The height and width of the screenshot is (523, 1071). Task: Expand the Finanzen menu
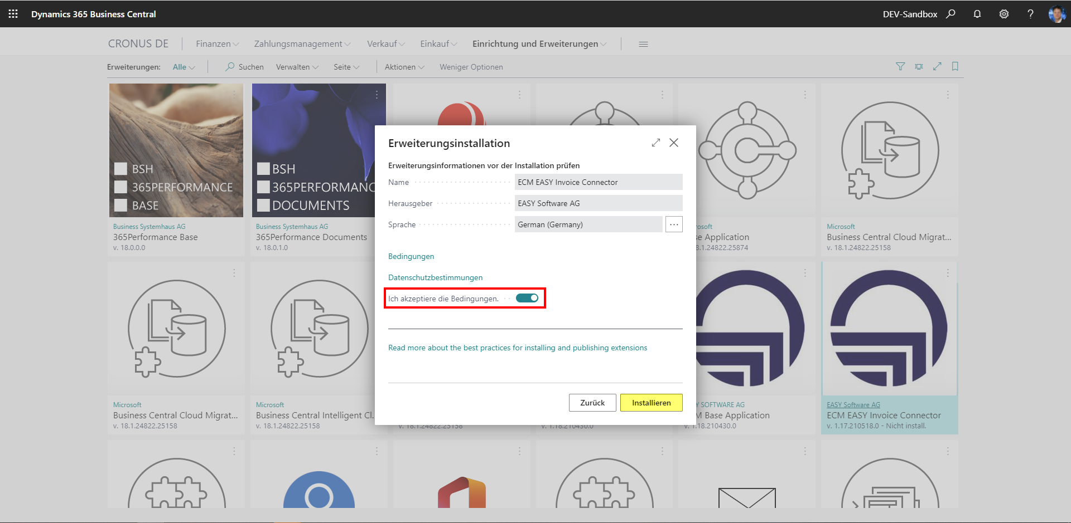tap(217, 44)
